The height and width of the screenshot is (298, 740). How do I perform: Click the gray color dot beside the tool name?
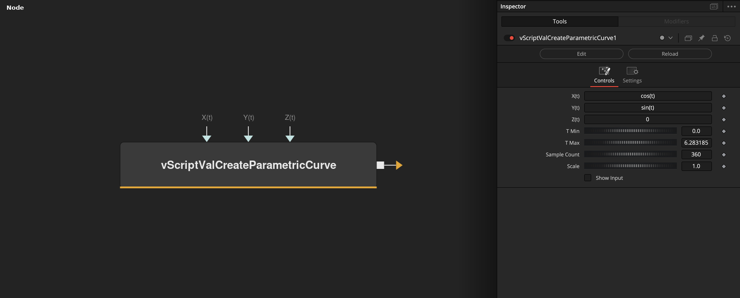(x=662, y=38)
